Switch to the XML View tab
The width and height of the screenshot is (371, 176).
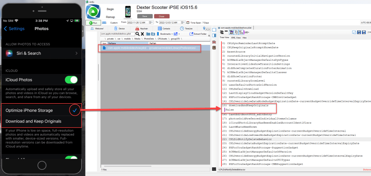pyautogui.click(x=236, y=37)
